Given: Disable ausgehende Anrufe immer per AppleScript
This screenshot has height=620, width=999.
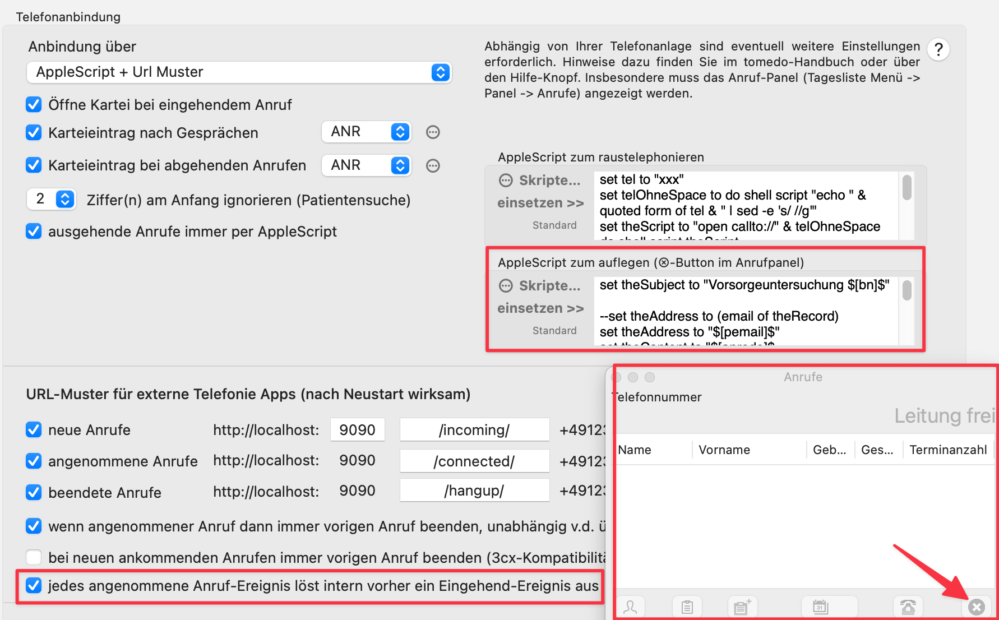Looking at the screenshot, I should (x=34, y=231).
